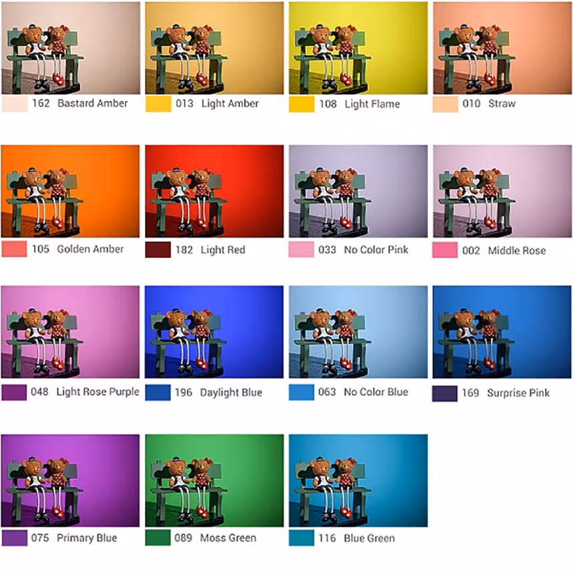View the Primary Blue sample photo

coord(70,481)
